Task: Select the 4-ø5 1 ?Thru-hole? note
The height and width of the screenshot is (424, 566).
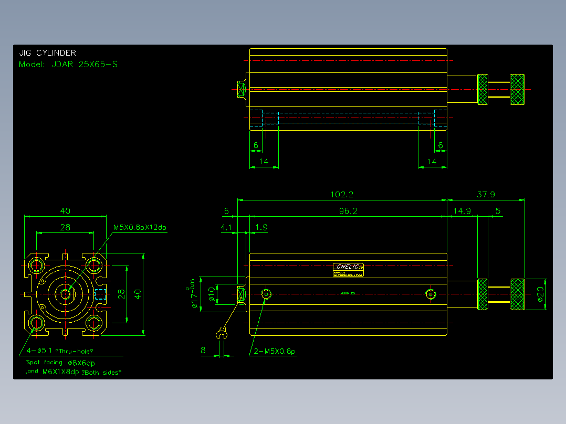Action: [60, 351]
